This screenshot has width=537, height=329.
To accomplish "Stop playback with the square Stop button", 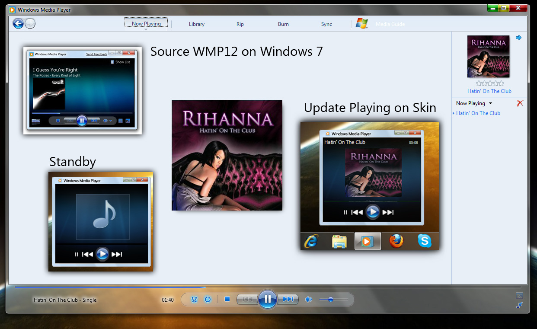I will (x=227, y=299).
